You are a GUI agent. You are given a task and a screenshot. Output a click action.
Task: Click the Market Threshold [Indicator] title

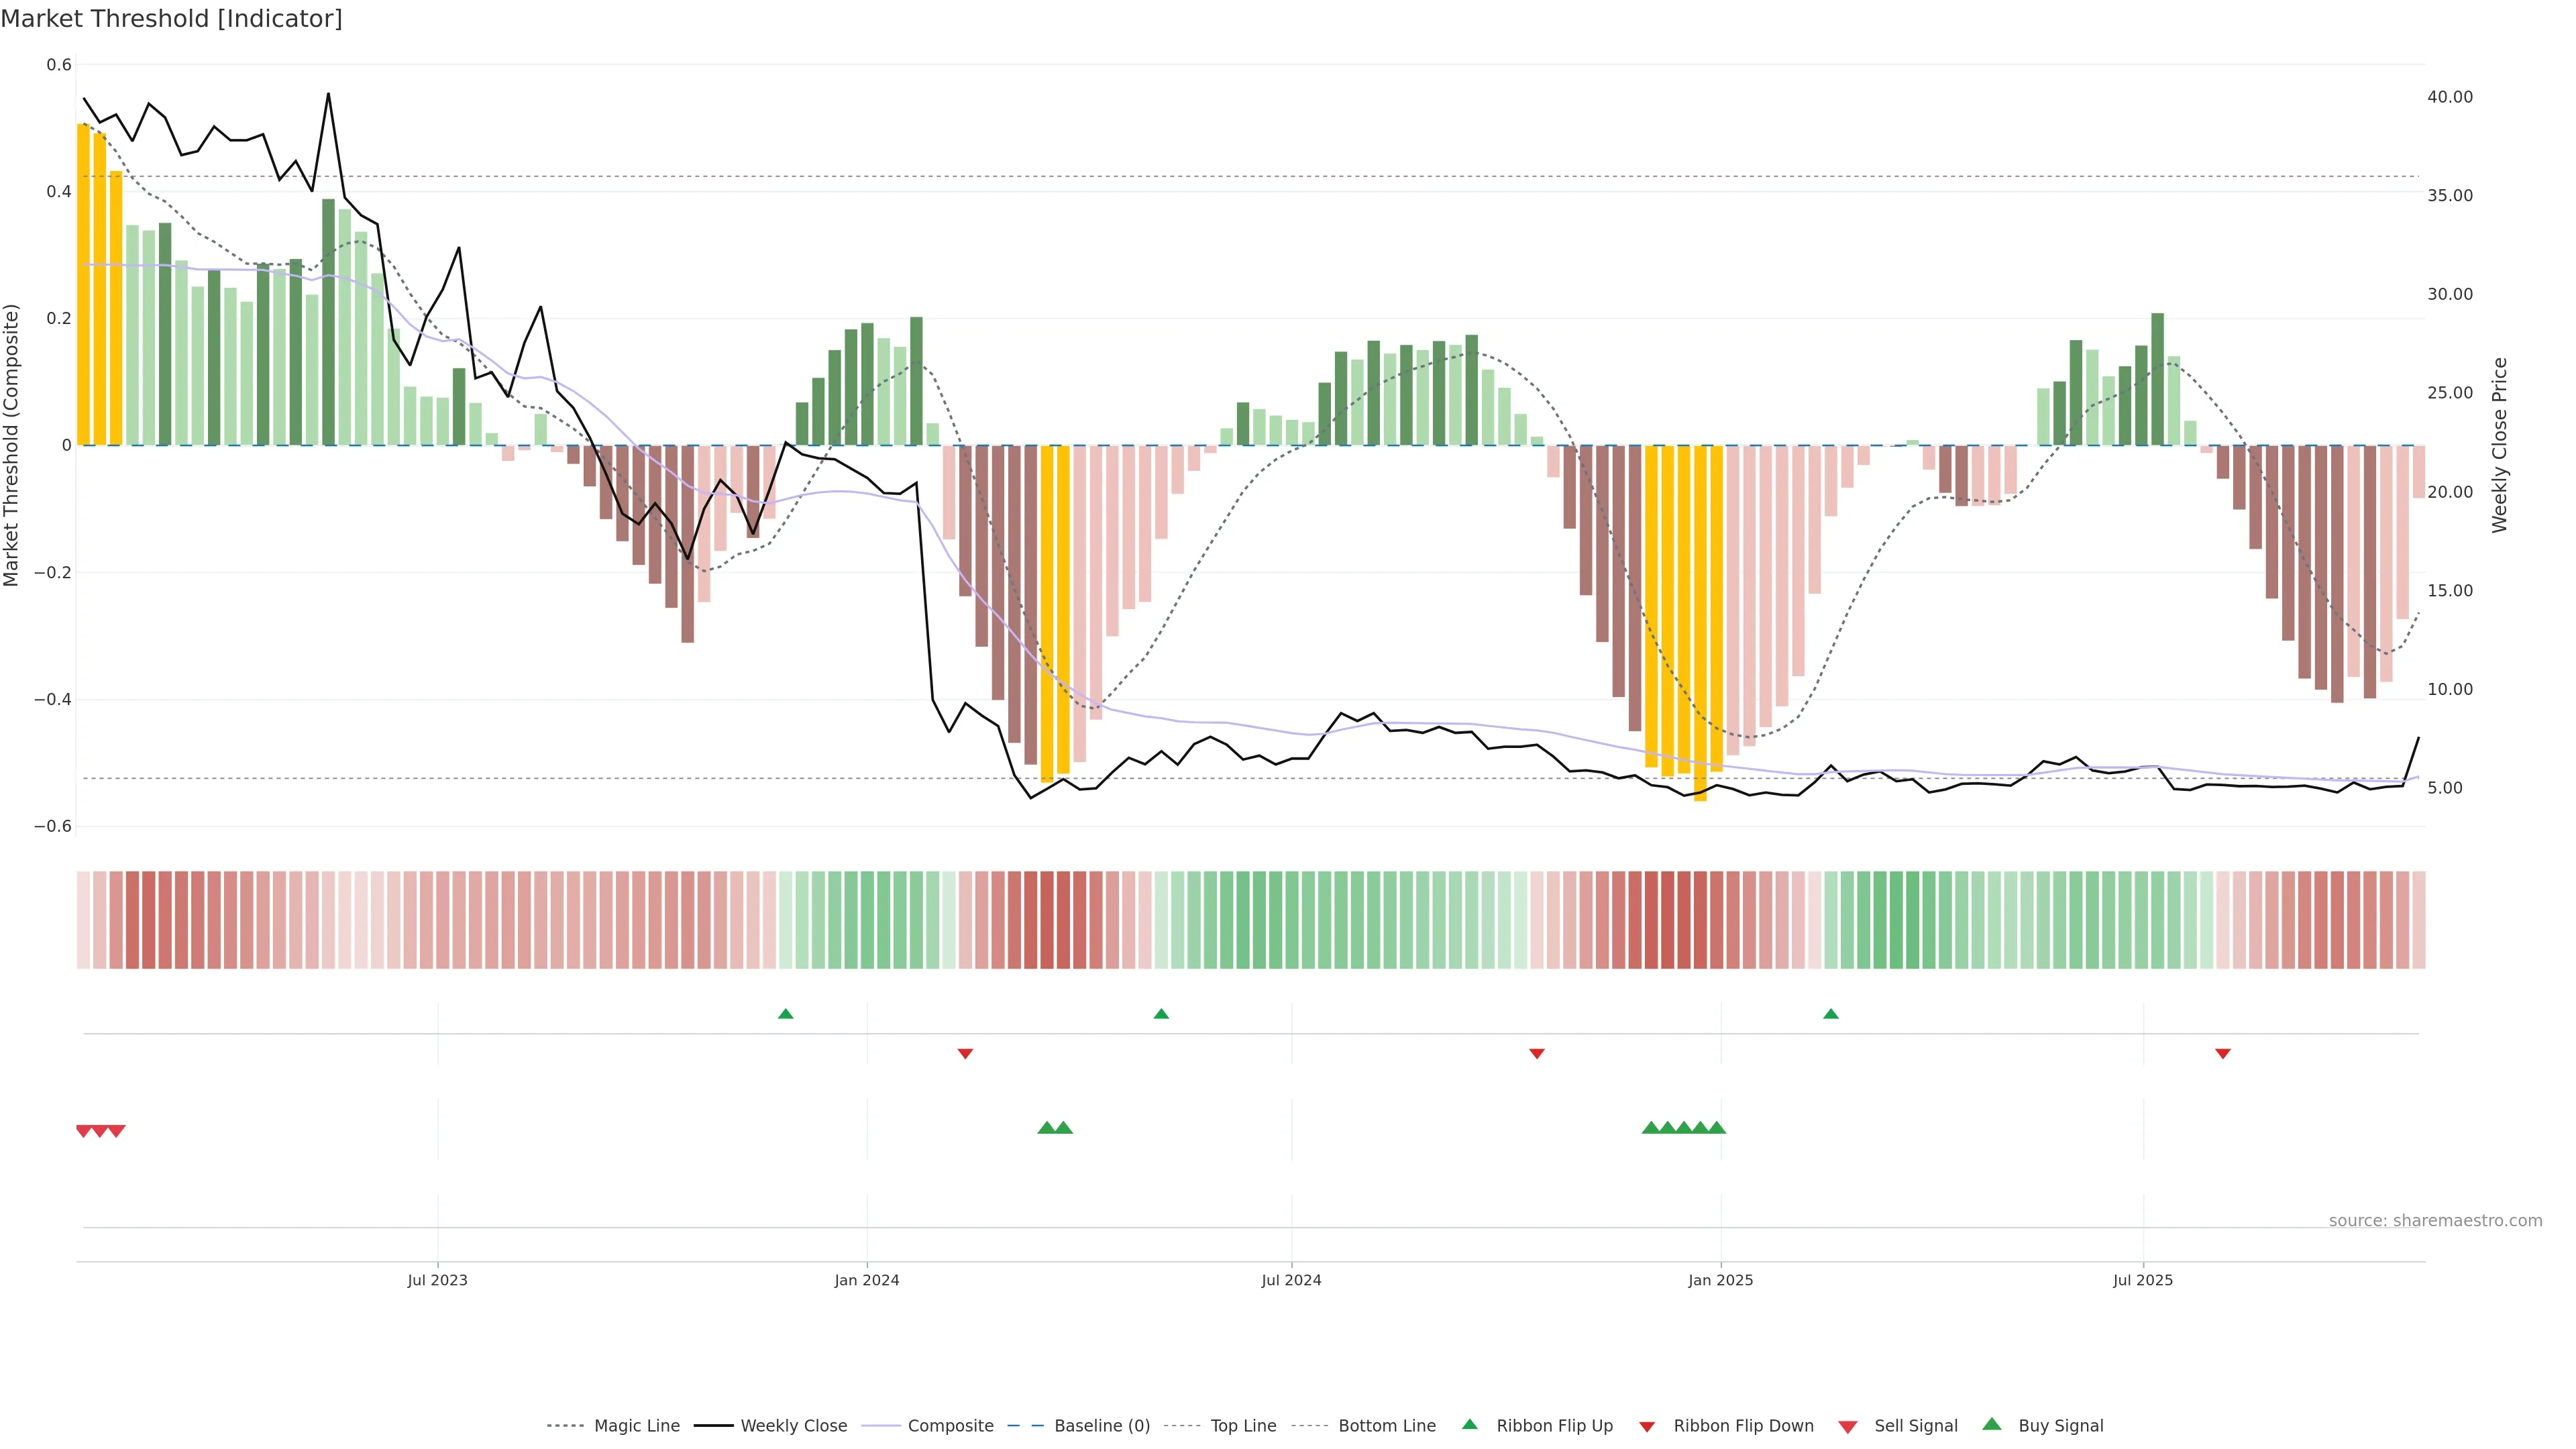click(171, 19)
